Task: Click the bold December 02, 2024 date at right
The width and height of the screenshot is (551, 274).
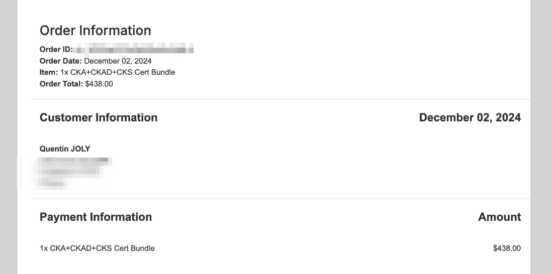Action: coord(470,117)
